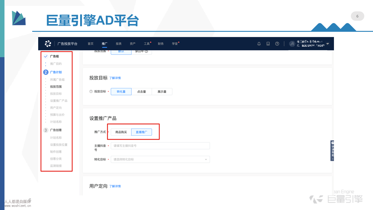Jump to 预算与出价 in sidebar
Image resolution: width=373 pixels, height=210 pixels.
[57, 115]
